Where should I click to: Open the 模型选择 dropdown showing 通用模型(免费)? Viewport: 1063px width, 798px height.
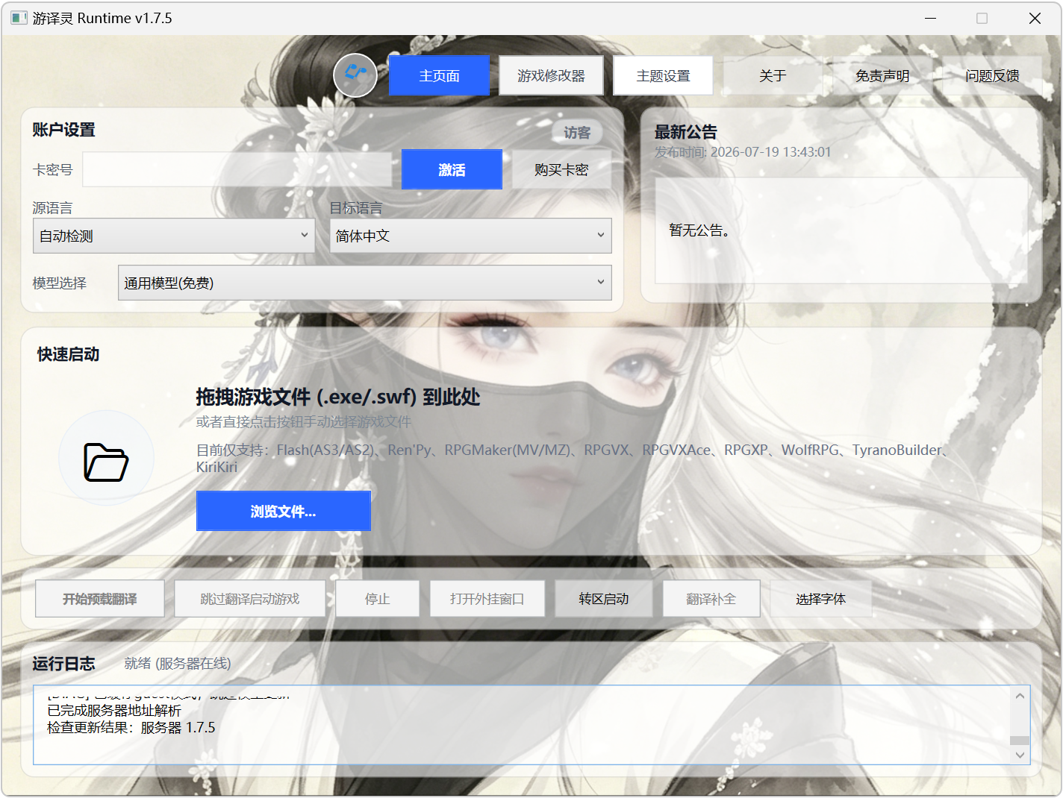365,283
